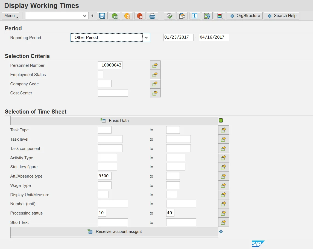Collapse command field with triangle arrow
This screenshot has width=313, height=249.
(x=92, y=16)
